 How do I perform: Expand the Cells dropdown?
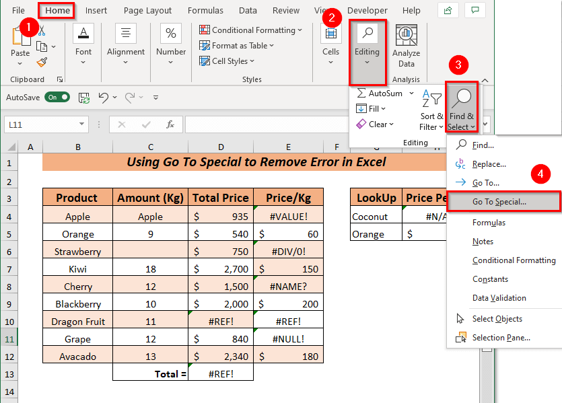(330, 61)
